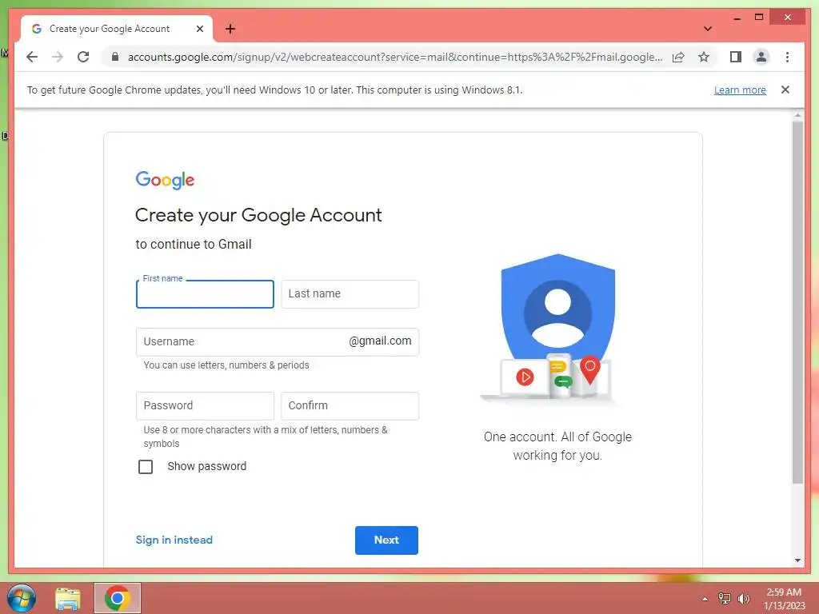
Task: Click the padlock site info icon
Action: pos(115,57)
